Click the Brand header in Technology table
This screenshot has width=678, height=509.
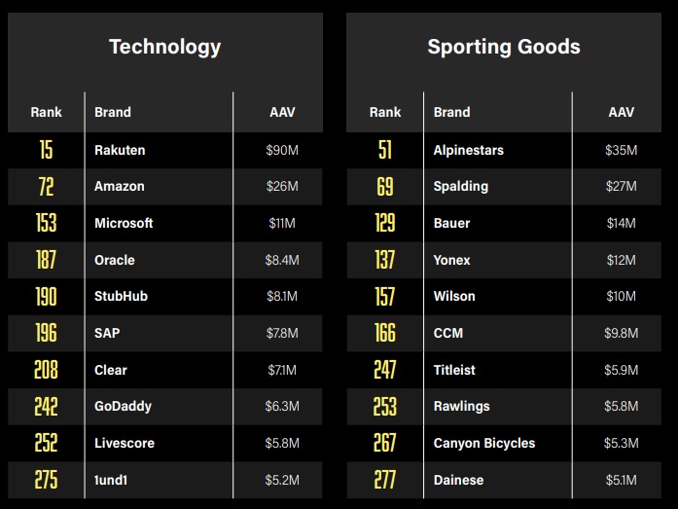113,113
